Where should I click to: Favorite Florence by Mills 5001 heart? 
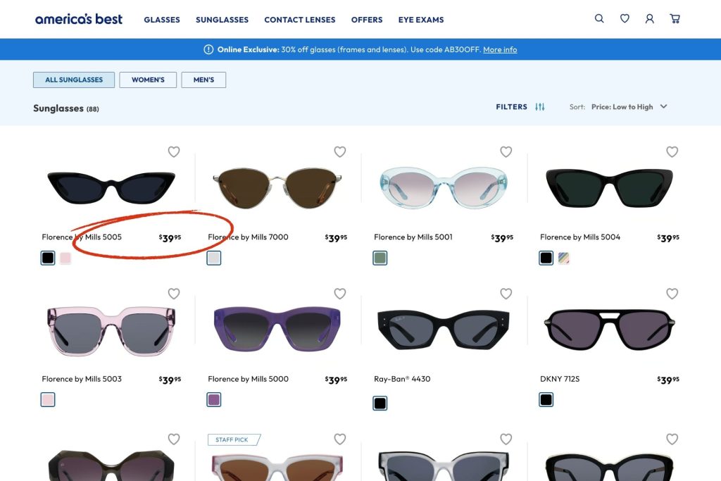[x=506, y=151]
